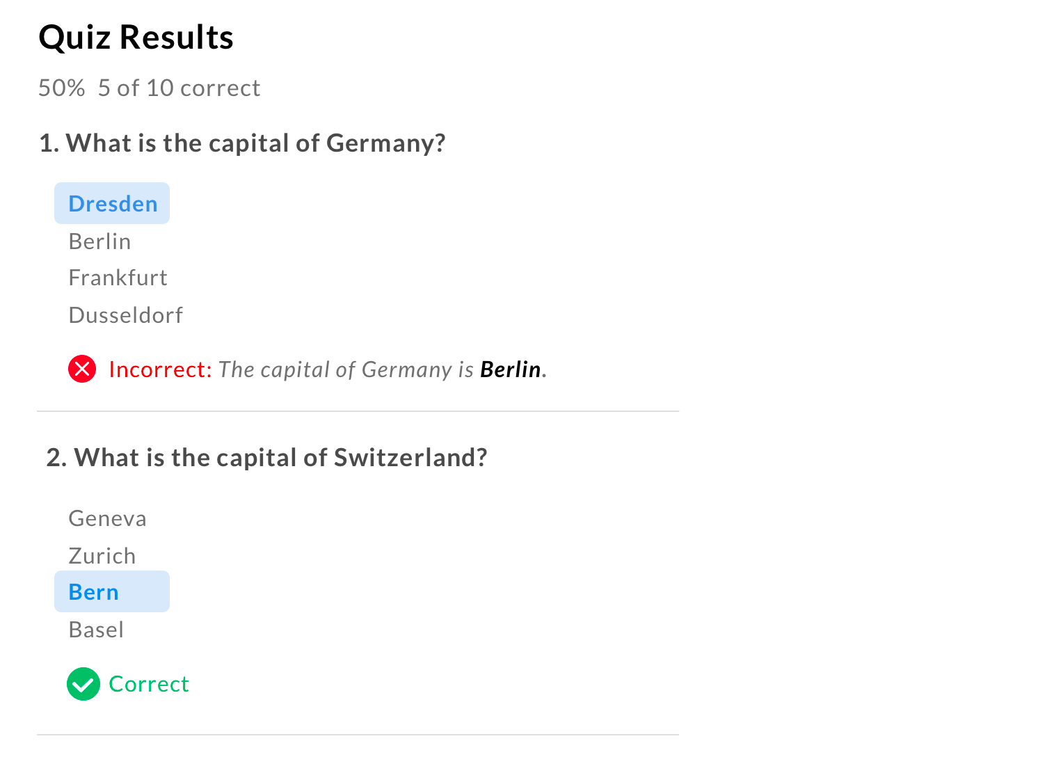
Task: Click the Quiz Results heading
Action: point(136,37)
